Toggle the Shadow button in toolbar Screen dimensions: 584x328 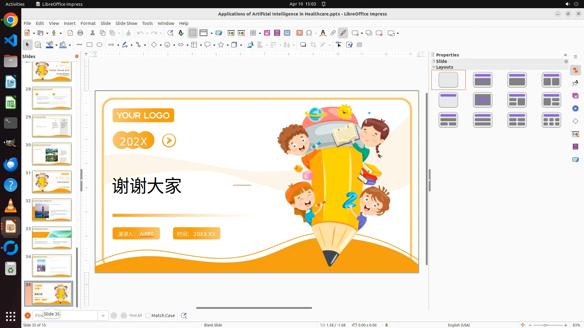303,45
